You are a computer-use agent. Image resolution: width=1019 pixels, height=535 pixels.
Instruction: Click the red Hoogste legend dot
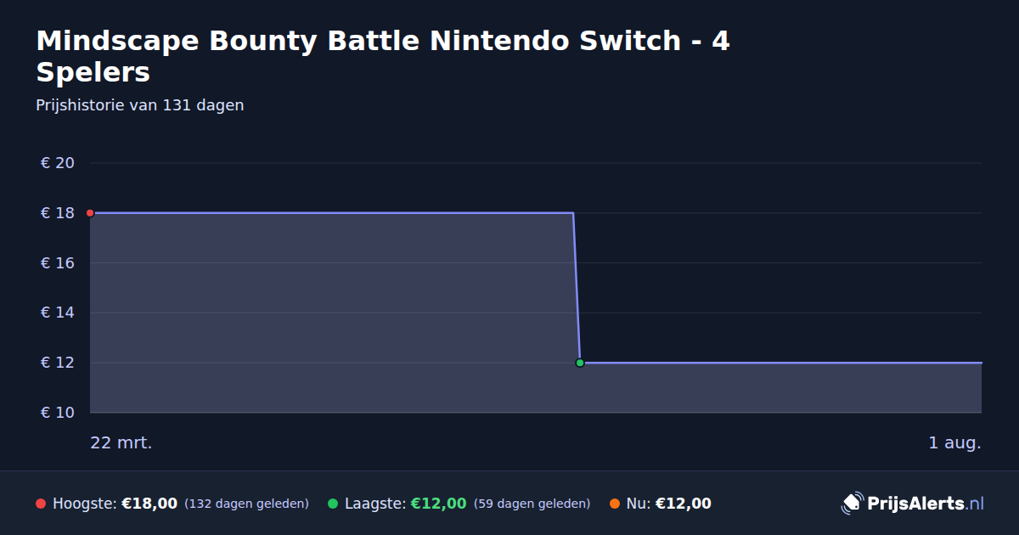[41, 504]
